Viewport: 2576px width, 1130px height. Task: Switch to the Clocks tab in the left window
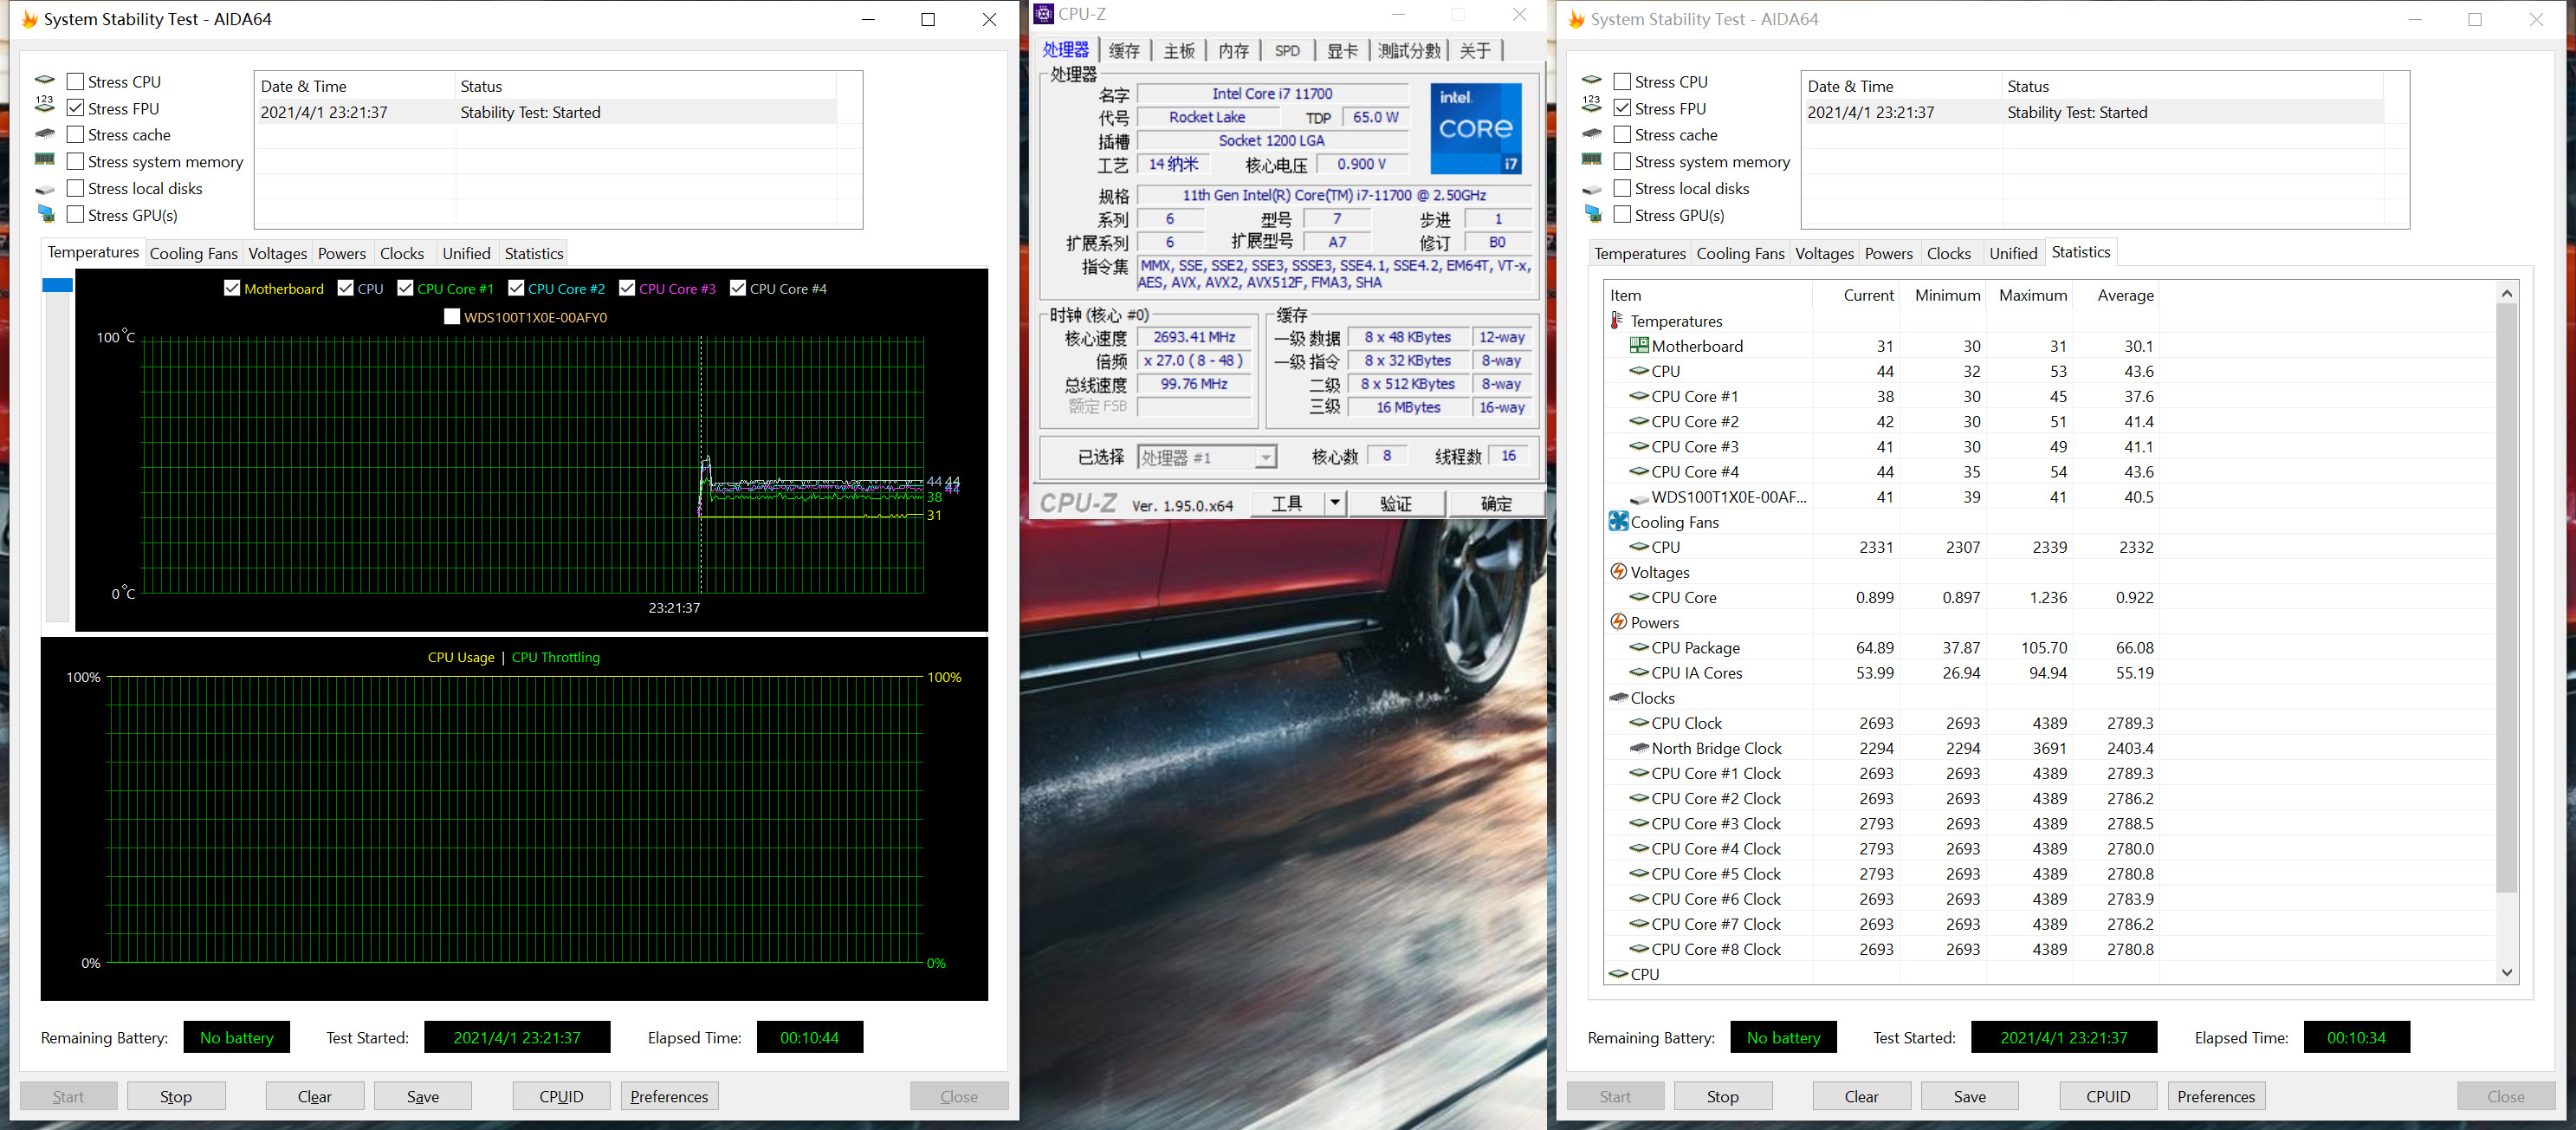pos(401,253)
